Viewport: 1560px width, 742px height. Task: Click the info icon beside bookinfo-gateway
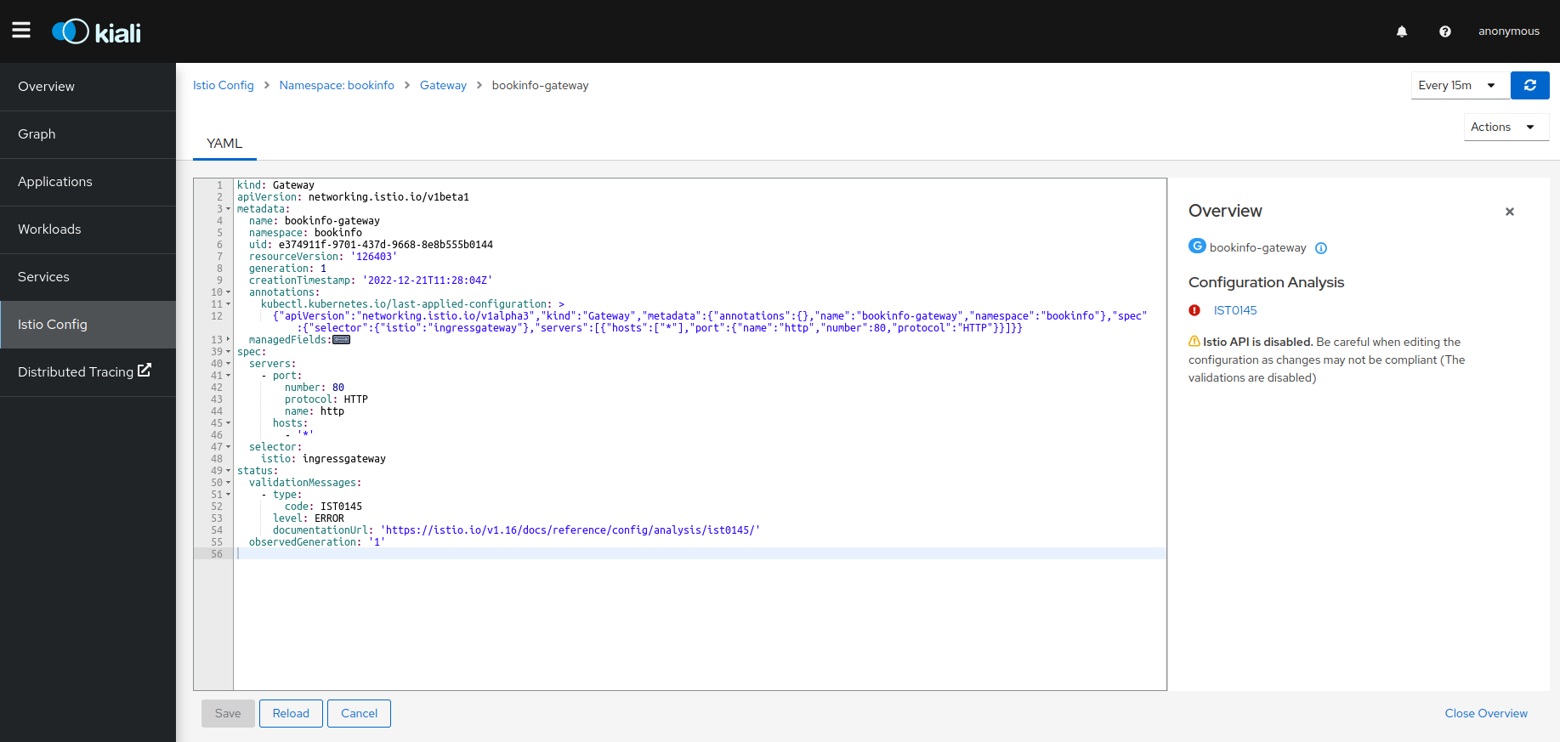point(1321,248)
